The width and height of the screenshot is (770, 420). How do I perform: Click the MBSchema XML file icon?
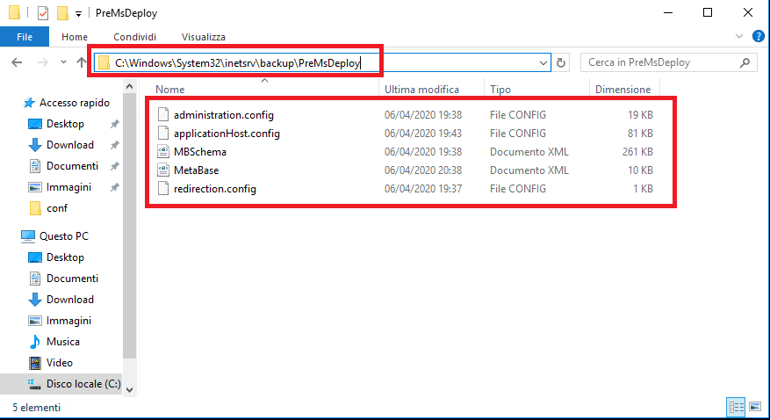163,151
